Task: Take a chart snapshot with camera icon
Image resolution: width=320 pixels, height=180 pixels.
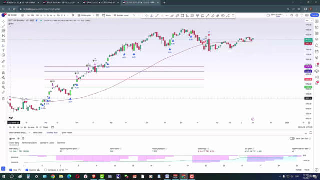Action: pyautogui.click(x=307, y=15)
